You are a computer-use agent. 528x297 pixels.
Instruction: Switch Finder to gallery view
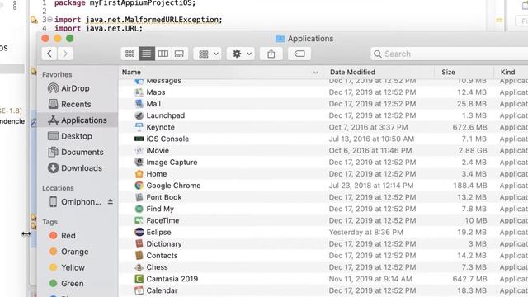pyautogui.click(x=179, y=54)
